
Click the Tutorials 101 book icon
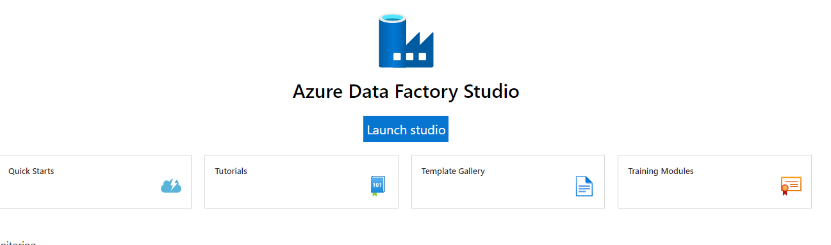point(378,186)
